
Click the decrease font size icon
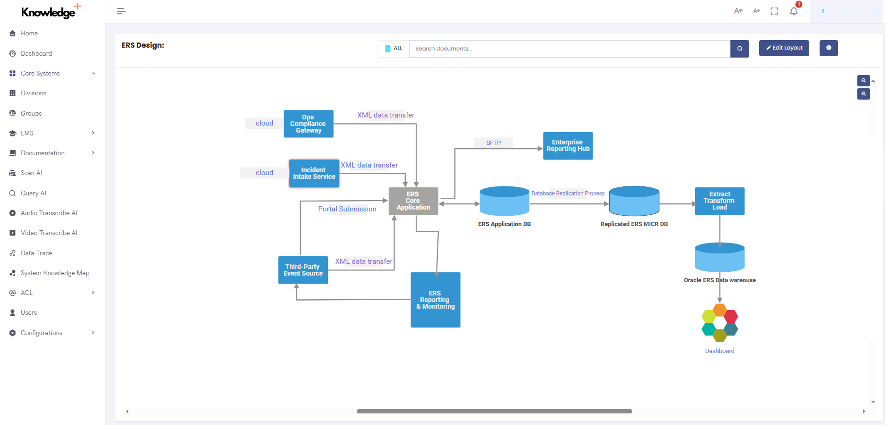coord(756,10)
